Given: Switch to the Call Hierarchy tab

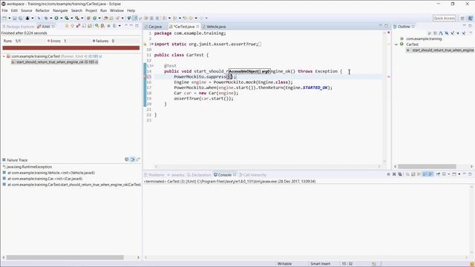Looking at the screenshot, I should [x=252, y=175].
